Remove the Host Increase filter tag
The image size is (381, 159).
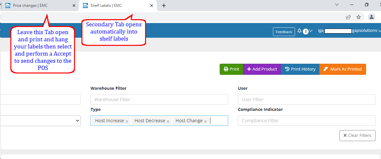(127, 121)
